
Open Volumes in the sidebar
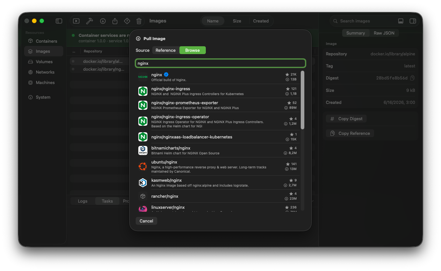(x=43, y=62)
